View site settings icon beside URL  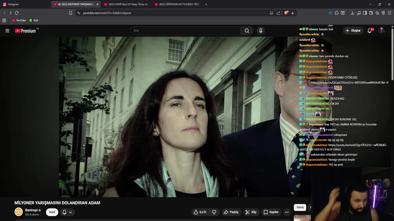[x=78, y=13]
